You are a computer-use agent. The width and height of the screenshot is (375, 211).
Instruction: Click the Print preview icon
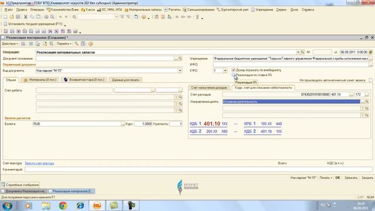[x=52, y=17]
